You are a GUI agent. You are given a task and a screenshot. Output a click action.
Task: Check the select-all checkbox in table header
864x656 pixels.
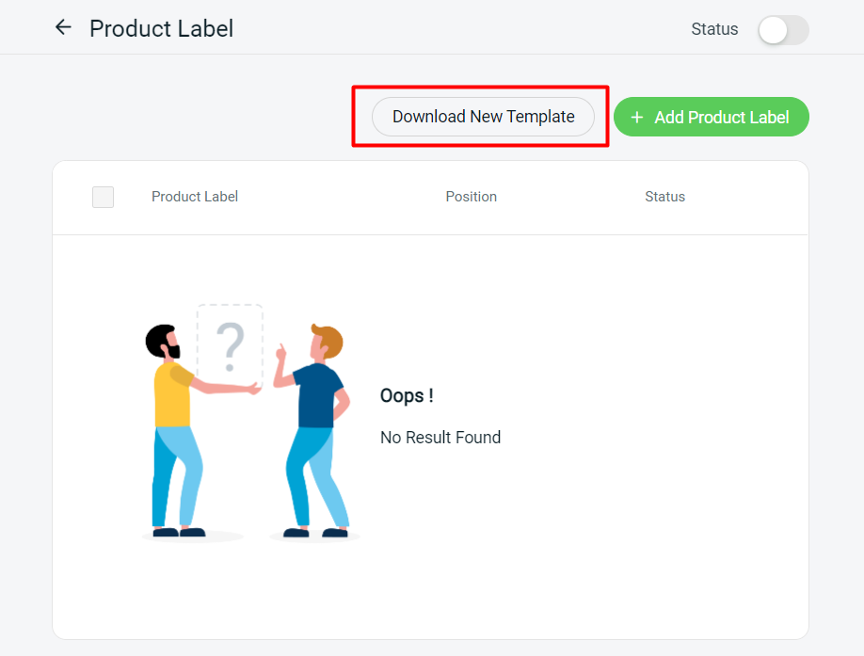pyautogui.click(x=103, y=197)
